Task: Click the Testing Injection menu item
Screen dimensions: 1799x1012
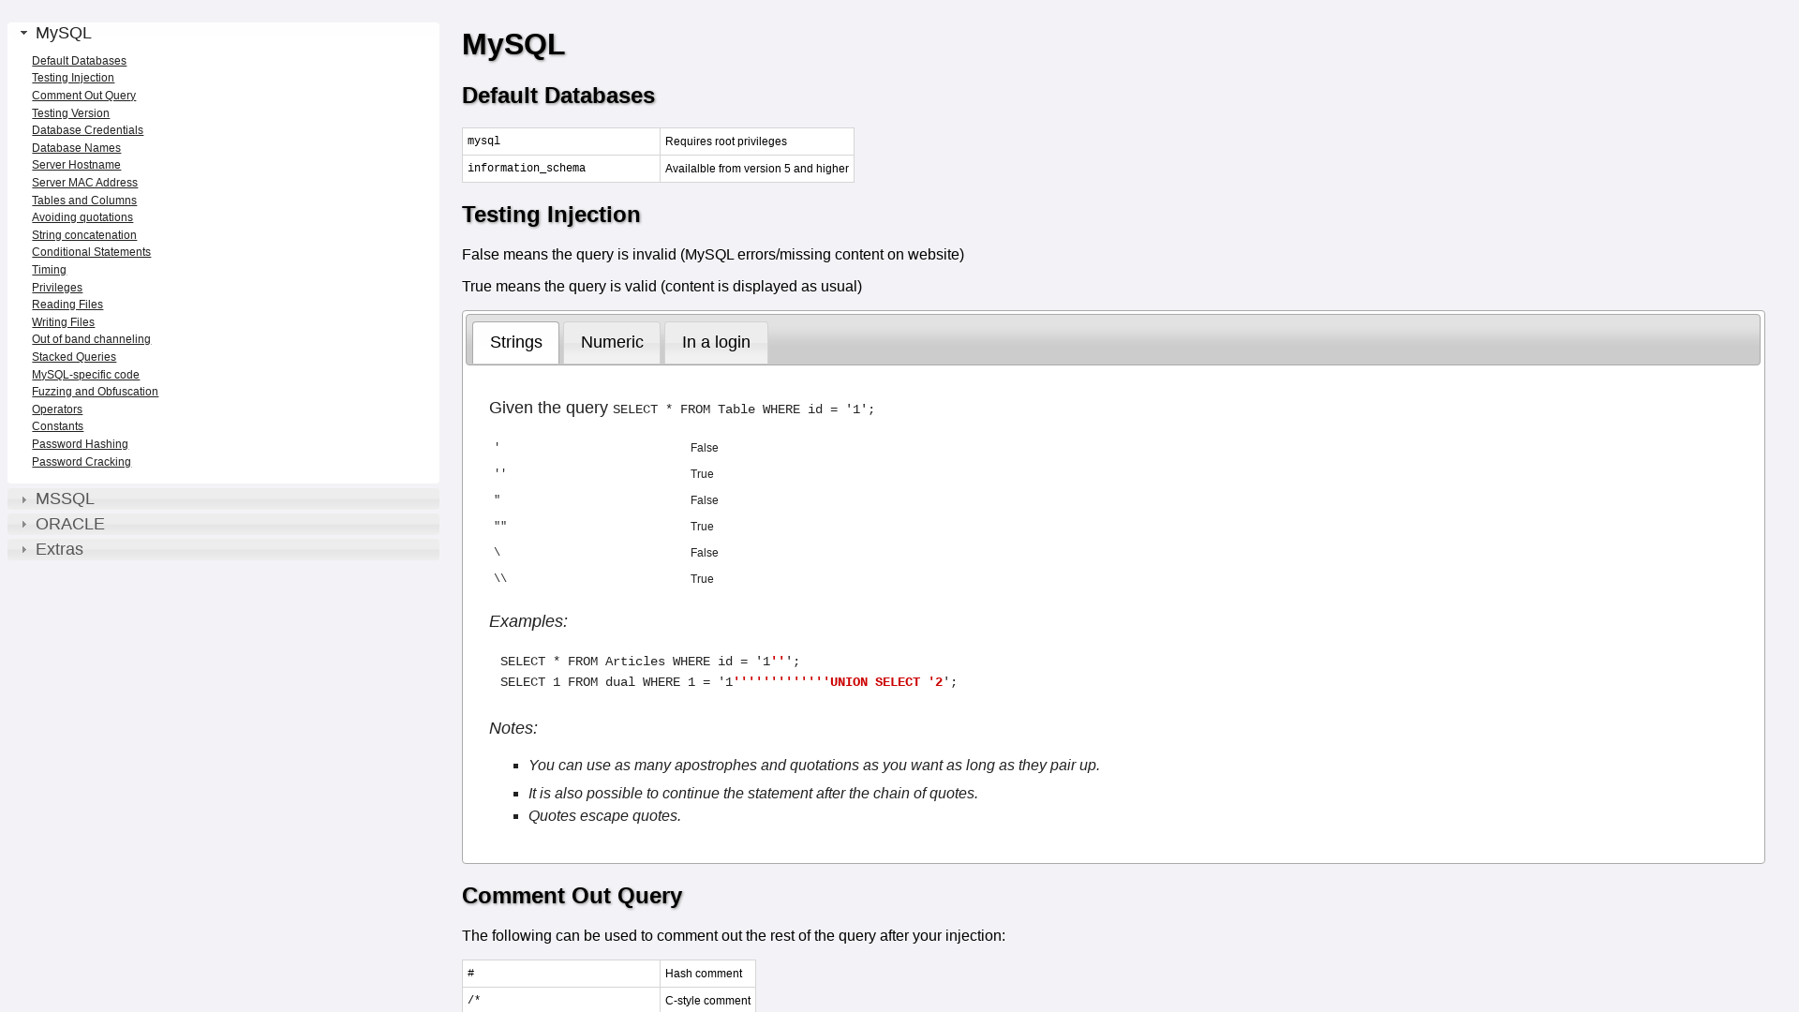Action: tap(71, 77)
